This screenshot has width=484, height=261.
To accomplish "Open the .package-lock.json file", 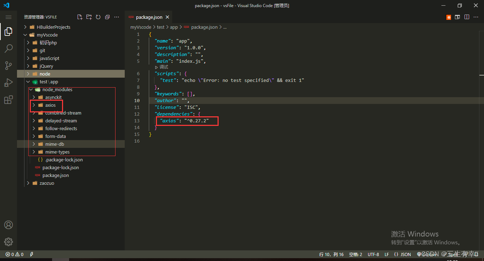I will pos(71,160).
